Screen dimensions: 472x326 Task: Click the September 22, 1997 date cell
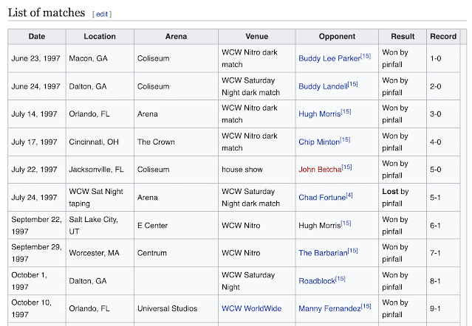tap(37, 226)
